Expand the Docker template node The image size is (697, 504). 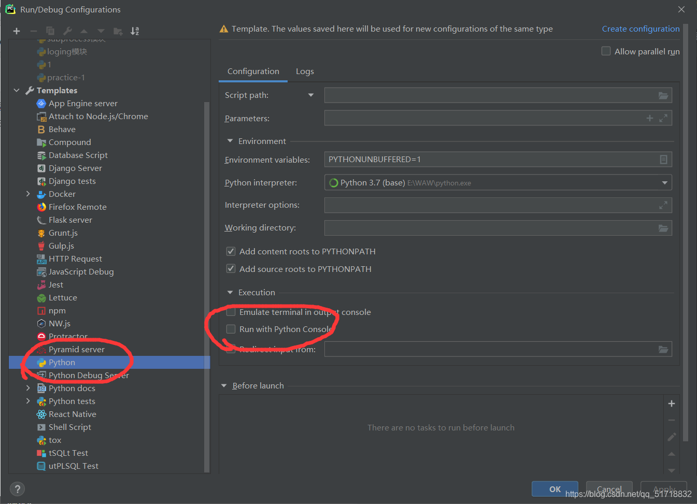(28, 194)
